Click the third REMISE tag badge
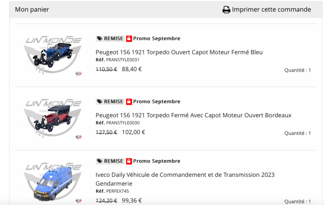This screenshot has height=205, width=325. click(x=110, y=161)
